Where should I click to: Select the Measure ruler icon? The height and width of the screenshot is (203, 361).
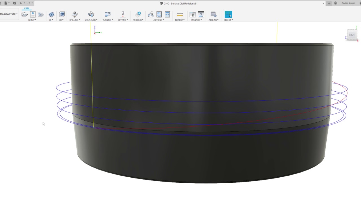tap(180, 14)
